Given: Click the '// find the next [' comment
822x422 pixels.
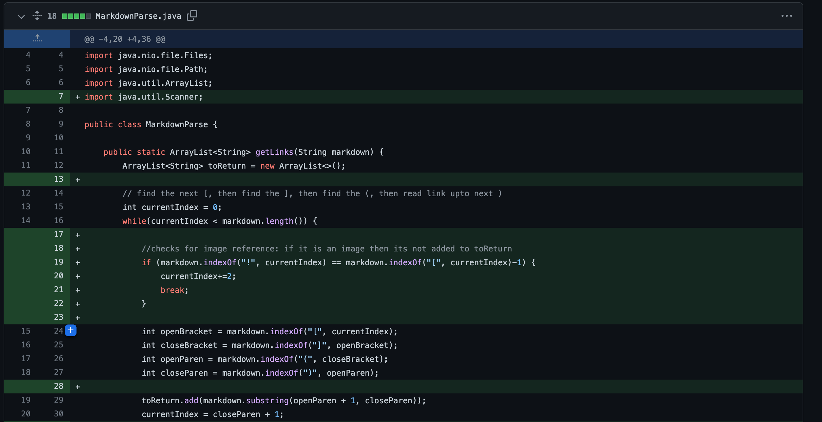Looking at the screenshot, I should [x=312, y=194].
